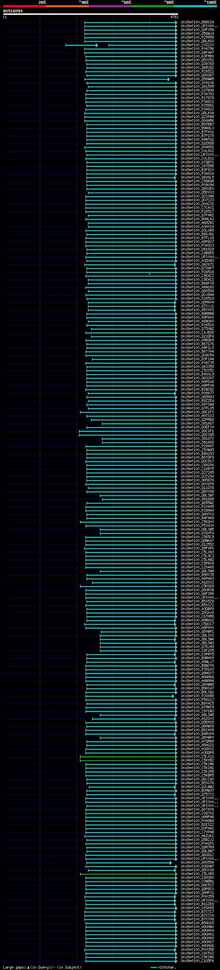Select hit label UniRef100_C5XW45

(197, 450)
